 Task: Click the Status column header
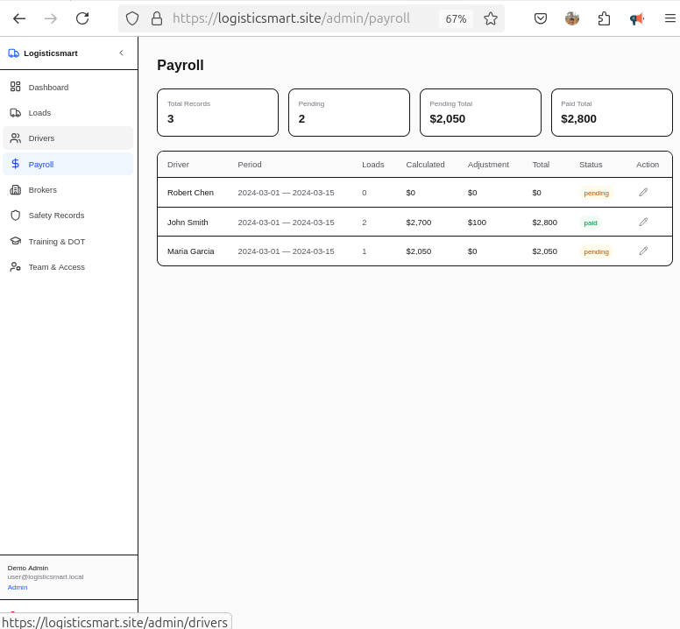tap(591, 165)
